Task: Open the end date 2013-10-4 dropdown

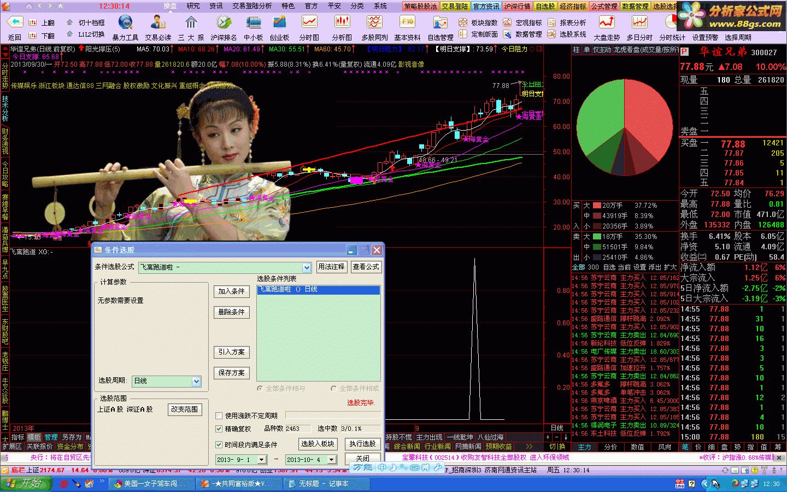Action: (x=332, y=460)
